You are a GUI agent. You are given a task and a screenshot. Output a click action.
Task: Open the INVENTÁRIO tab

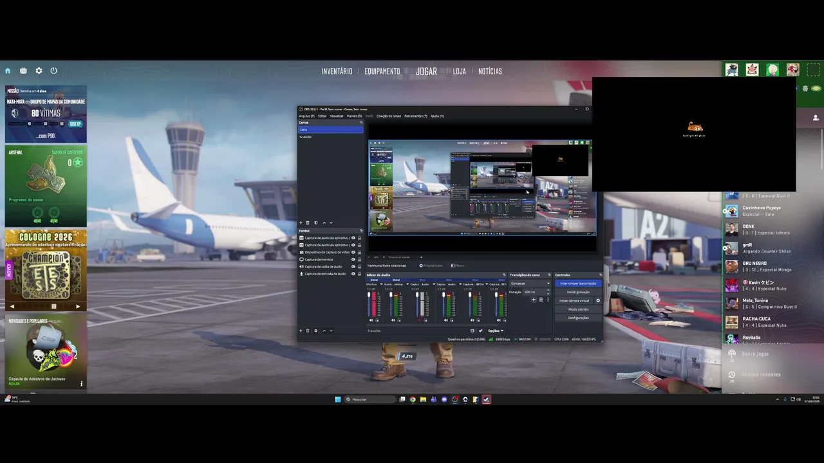(x=337, y=71)
